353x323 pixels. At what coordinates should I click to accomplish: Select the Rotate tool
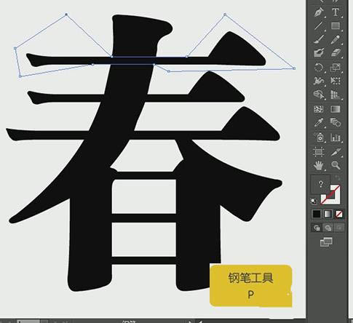coord(320,67)
